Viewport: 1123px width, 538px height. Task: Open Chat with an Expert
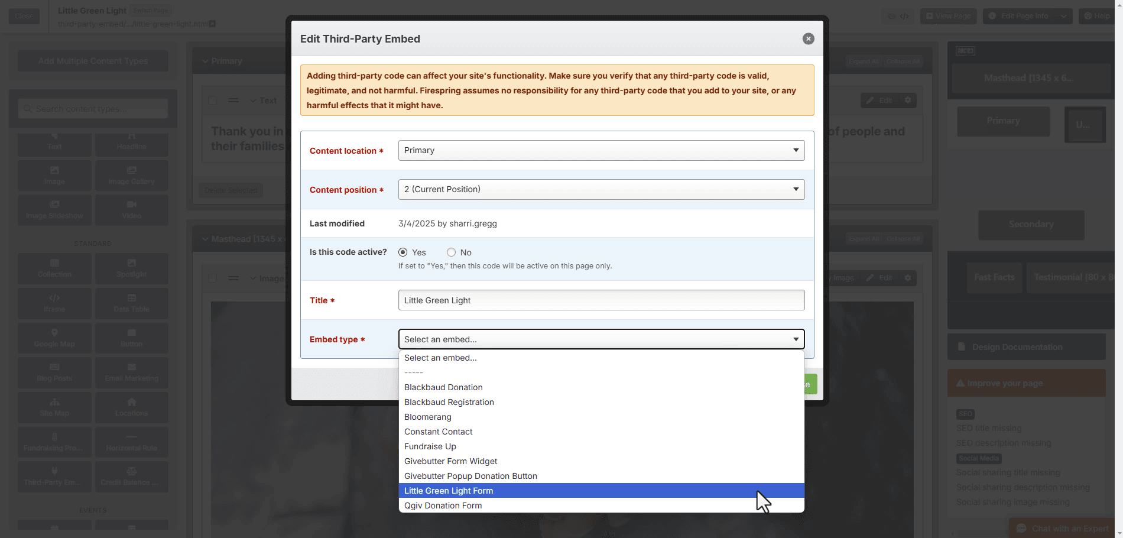point(1062,529)
